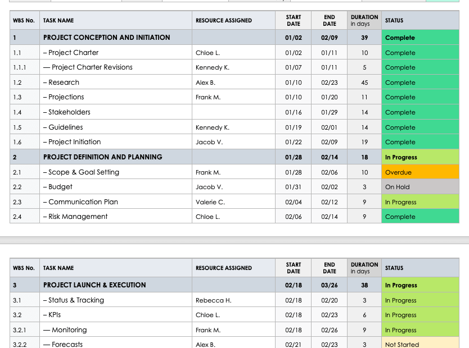Click 'In Progress' status of Communication Plan
This screenshot has height=348, width=469.
(x=420, y=202)
